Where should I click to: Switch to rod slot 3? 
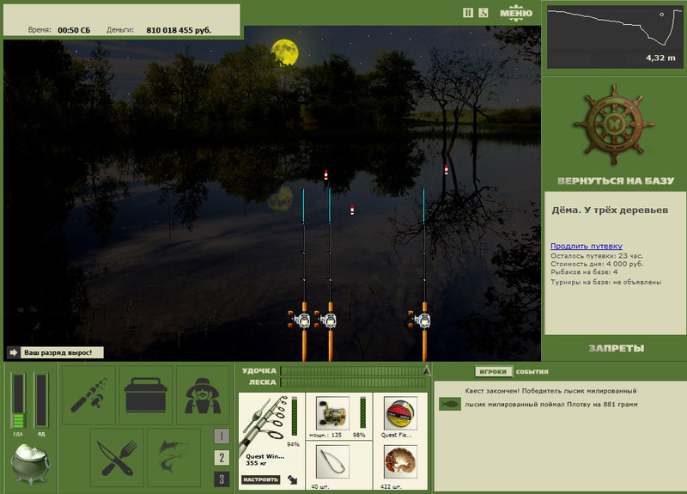(x=222, y=479)
